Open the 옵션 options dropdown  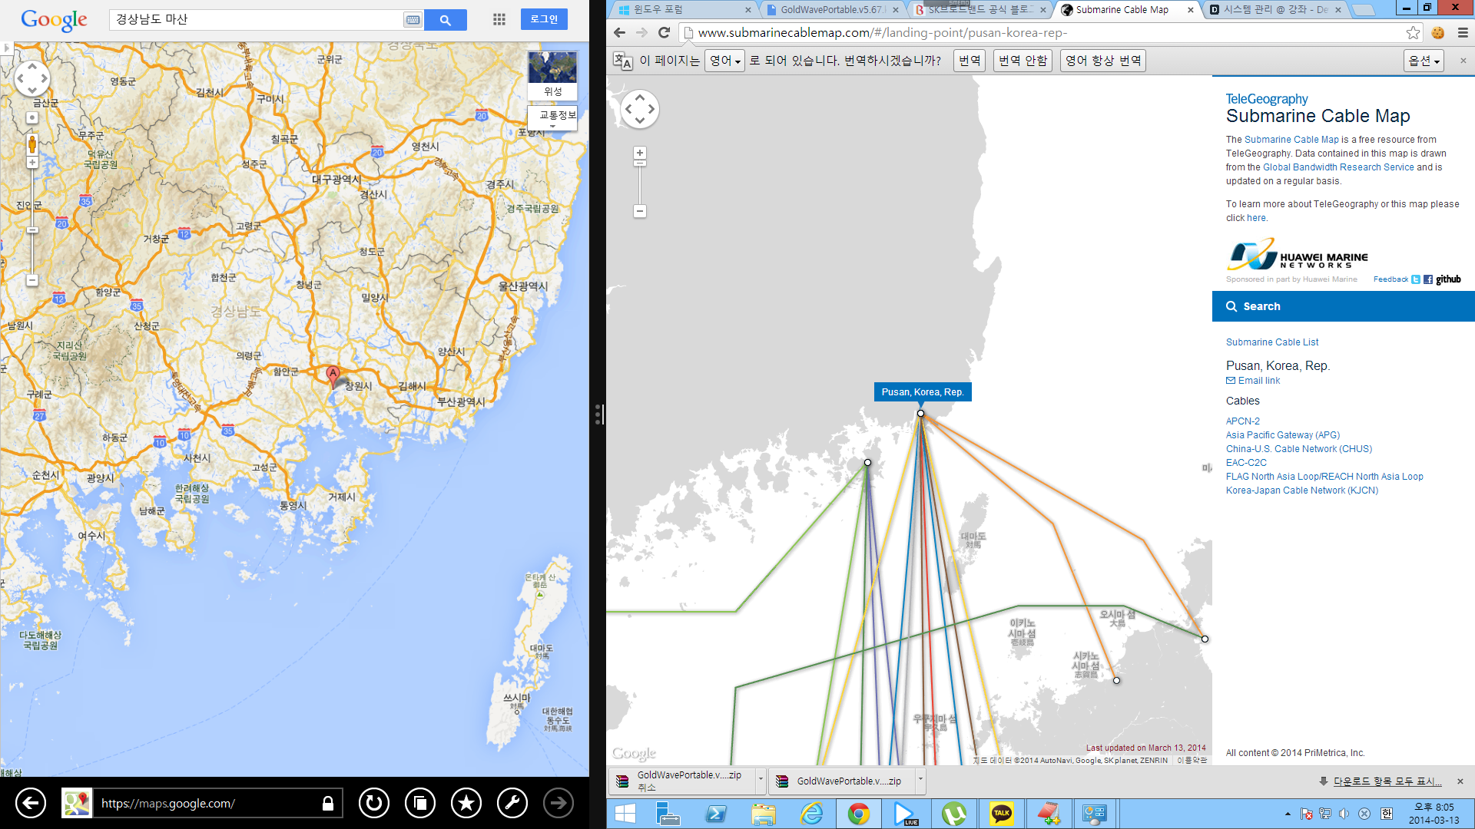pos(1424,61)
